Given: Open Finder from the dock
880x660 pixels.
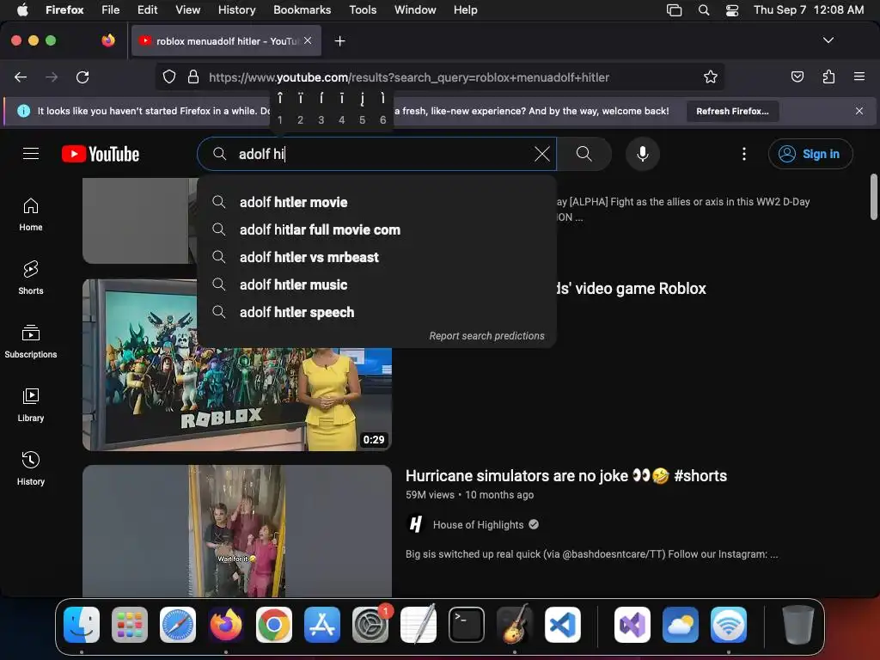Looking at the screenshot, I should click(82, 625).
